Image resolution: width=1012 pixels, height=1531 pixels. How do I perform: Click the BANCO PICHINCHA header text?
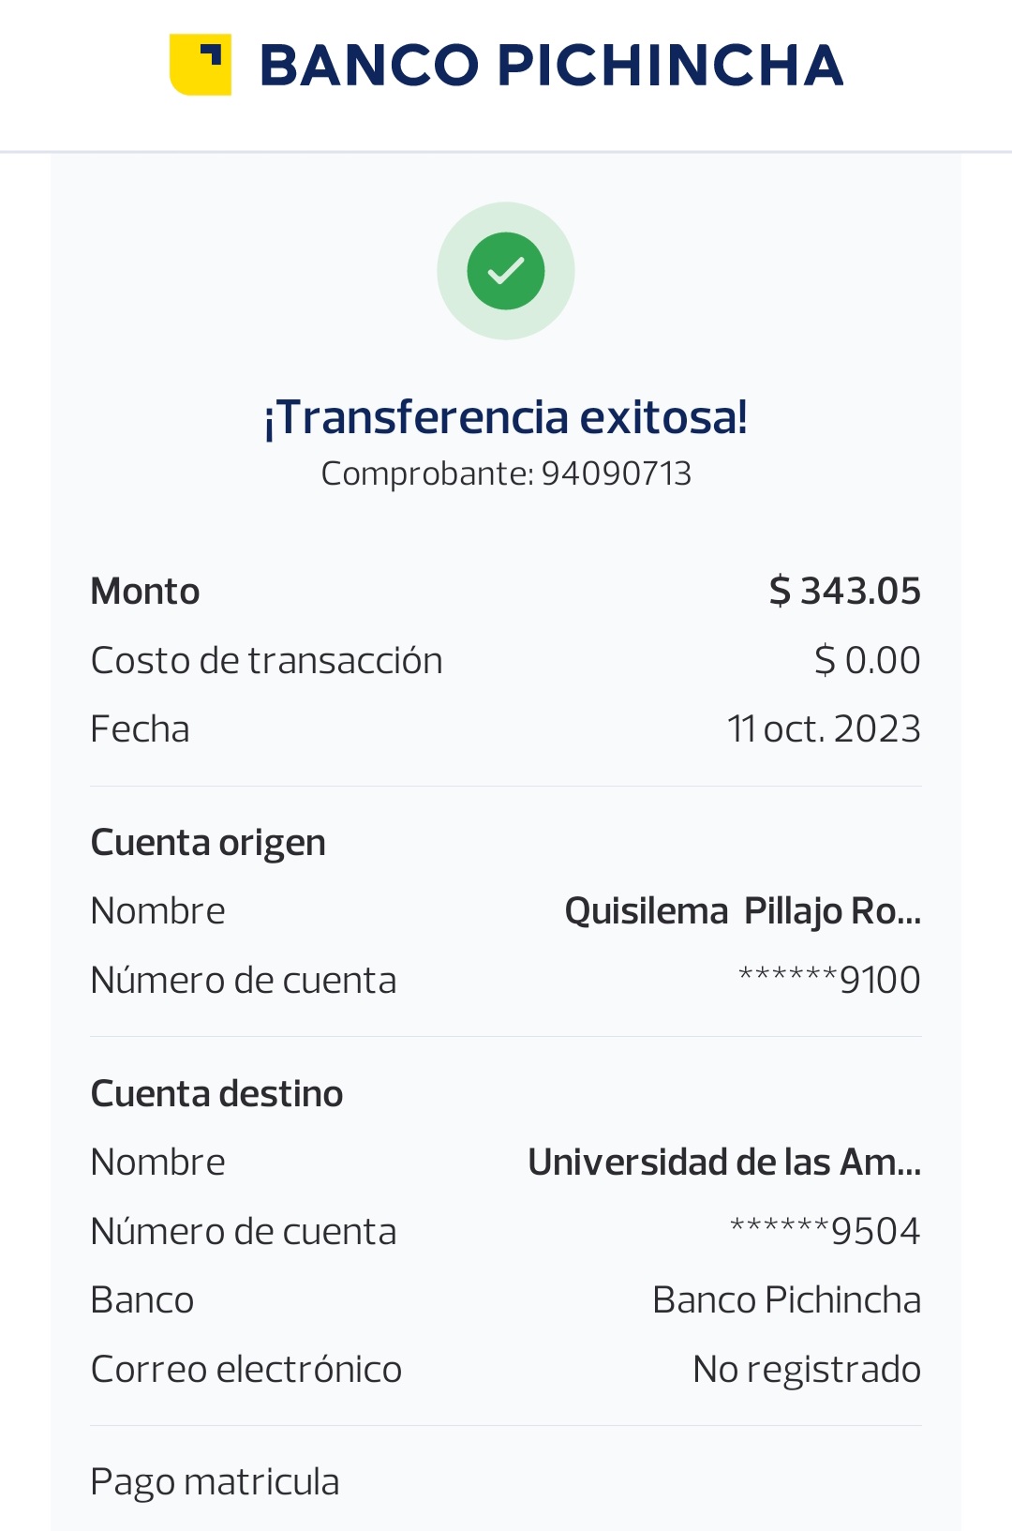coord(551,66)
